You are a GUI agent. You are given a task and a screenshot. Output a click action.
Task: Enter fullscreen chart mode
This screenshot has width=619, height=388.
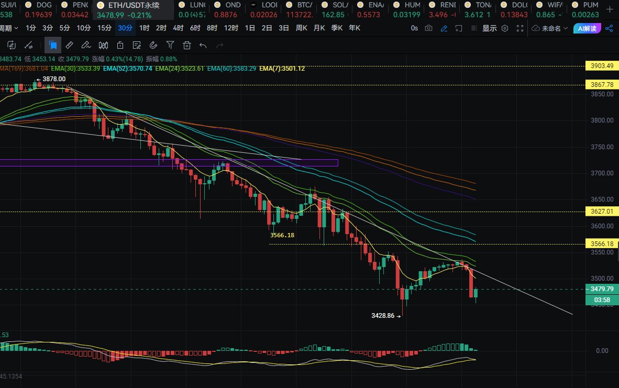click(x=520, y=28)
